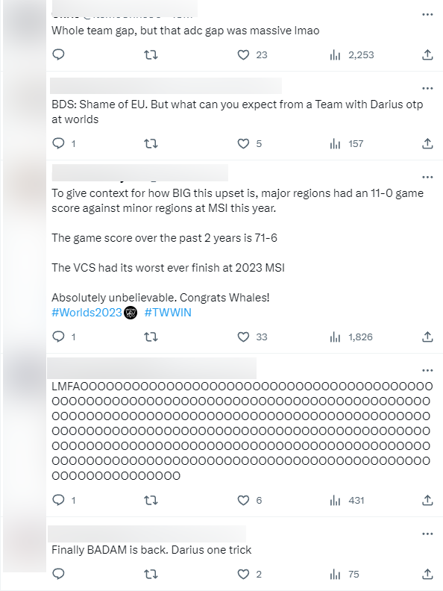The image size is (443, 591).
Task: Open the #TWWIN hashtag link
Action: [x=168, y=313]
